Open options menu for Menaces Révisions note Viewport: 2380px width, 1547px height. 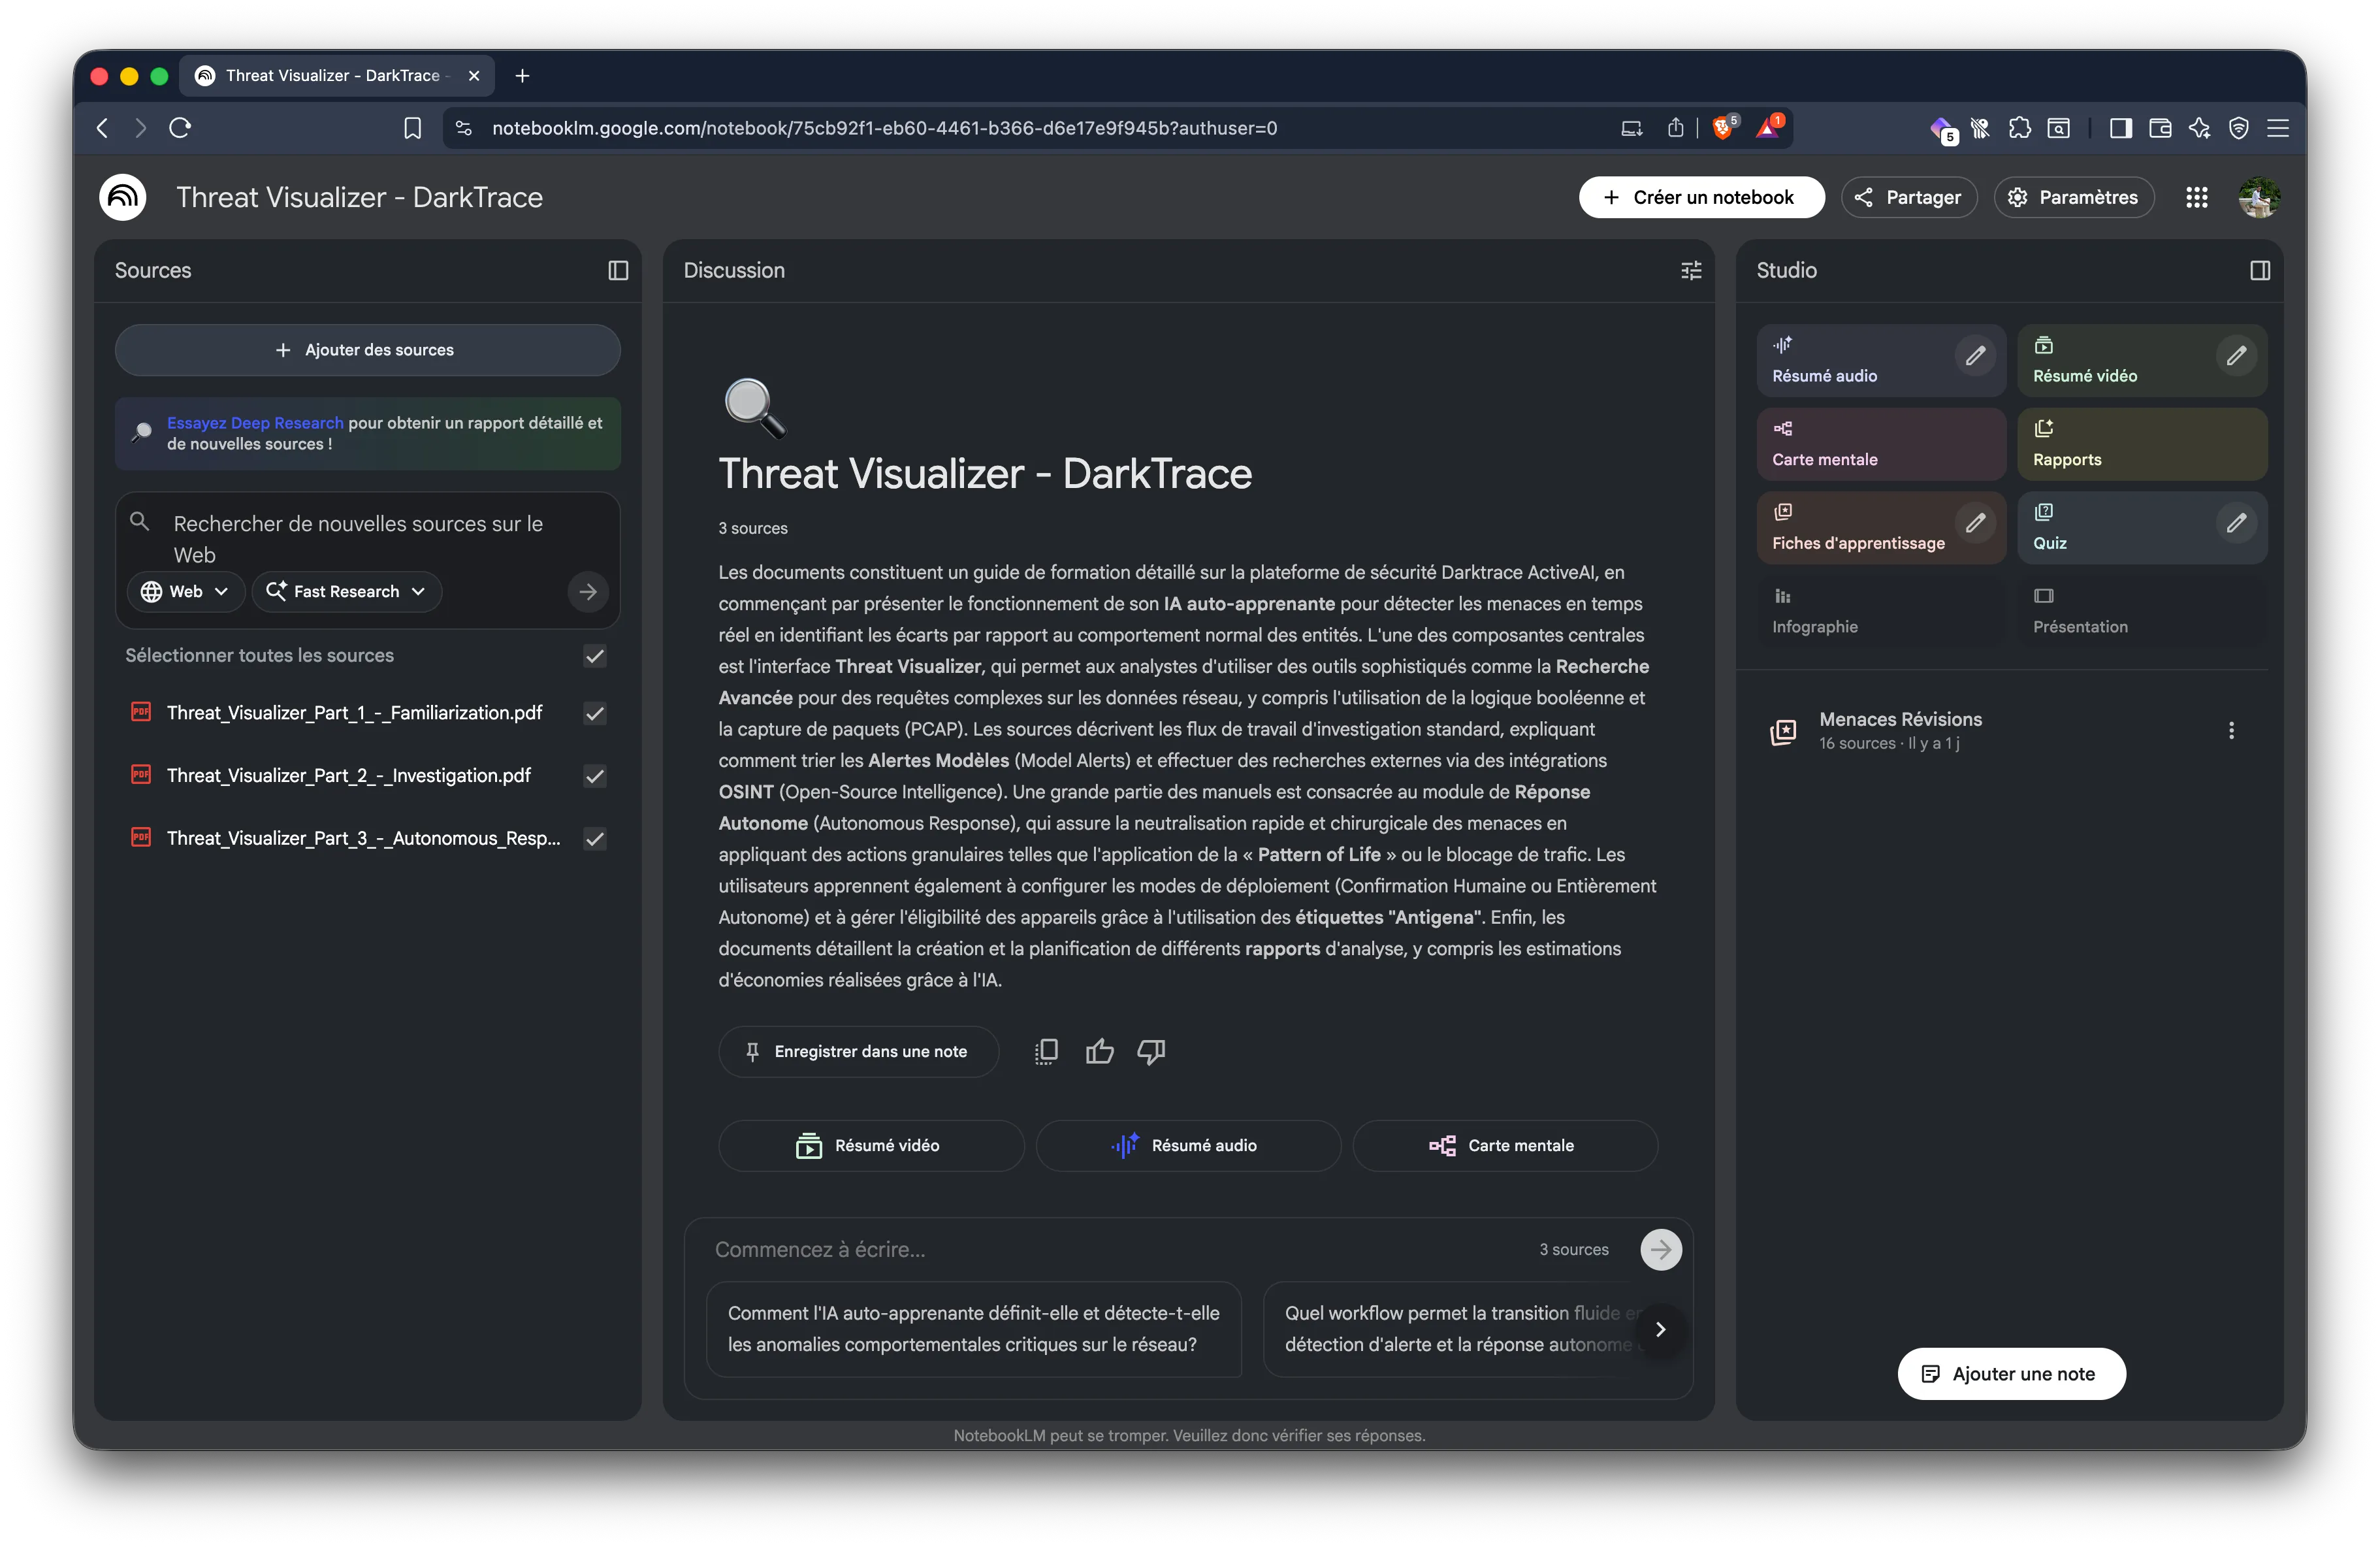pos(2231,731)
